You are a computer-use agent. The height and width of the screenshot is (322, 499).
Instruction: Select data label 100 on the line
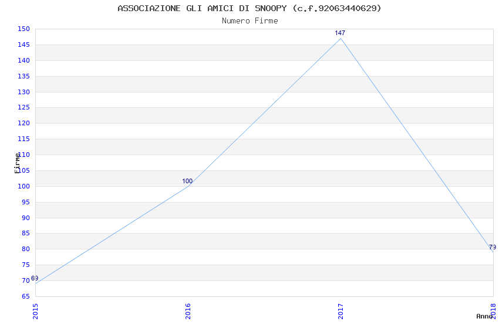187,181
